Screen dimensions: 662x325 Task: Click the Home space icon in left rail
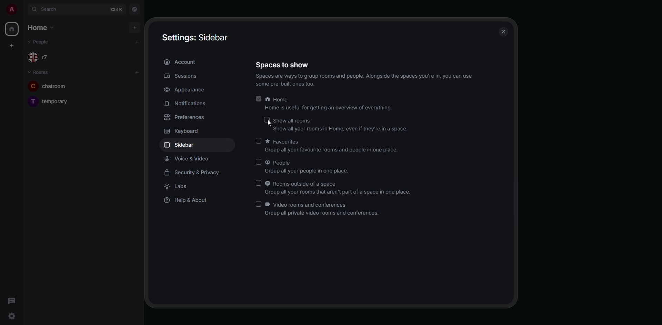click(x=12, y=29)
